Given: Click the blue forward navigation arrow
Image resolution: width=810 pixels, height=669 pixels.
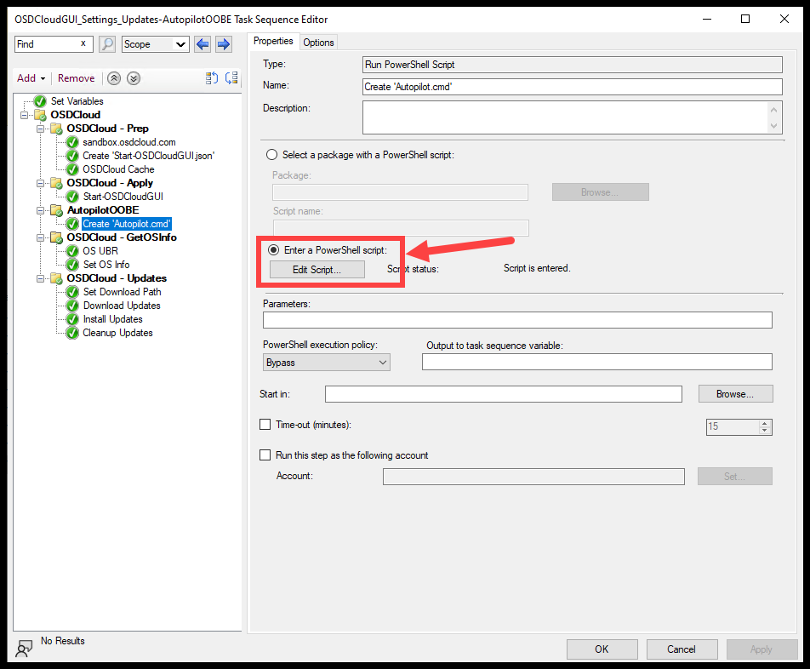Looking at the screenshot, I should tap(222, 43).
